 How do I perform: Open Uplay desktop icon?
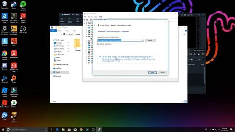pos(4,116)
